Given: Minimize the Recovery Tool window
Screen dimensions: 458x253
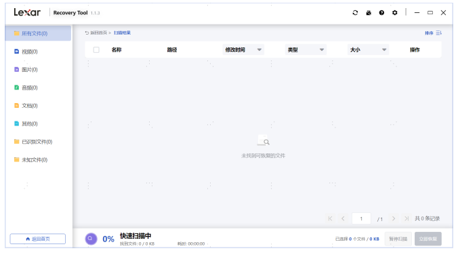Looking at the screenshot, I should [417, 13].
